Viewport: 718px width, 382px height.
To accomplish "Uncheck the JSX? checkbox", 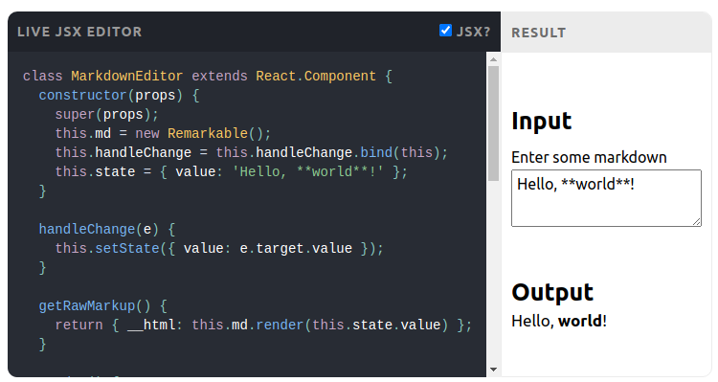I will click(x=445, y=31).
